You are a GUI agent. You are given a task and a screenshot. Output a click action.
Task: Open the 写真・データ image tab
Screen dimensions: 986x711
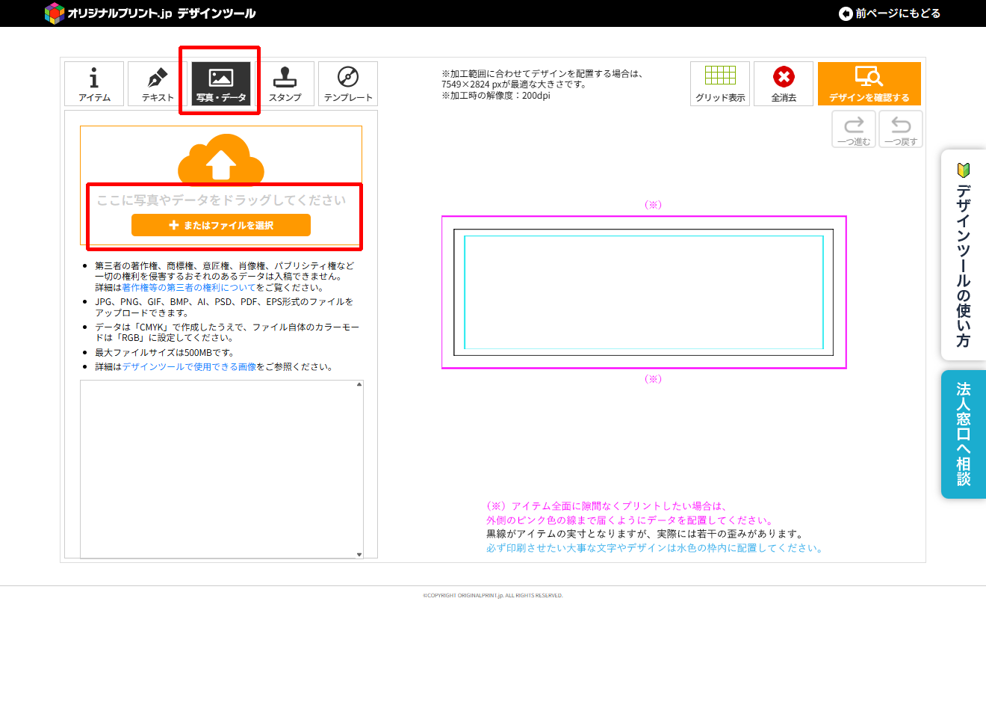(x=221, y=84)
